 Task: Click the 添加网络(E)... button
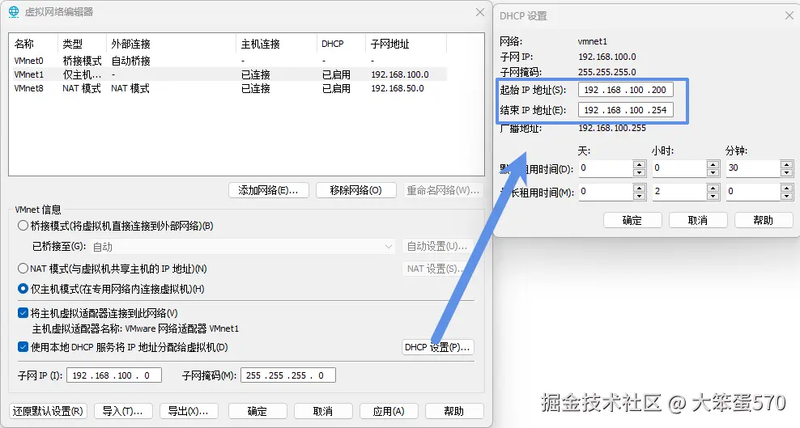click(268, 190)
